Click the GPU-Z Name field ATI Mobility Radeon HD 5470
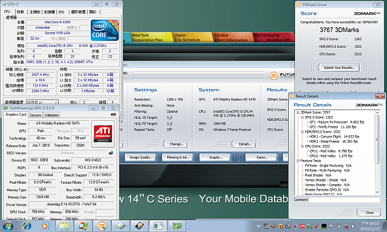 point(59,123)
